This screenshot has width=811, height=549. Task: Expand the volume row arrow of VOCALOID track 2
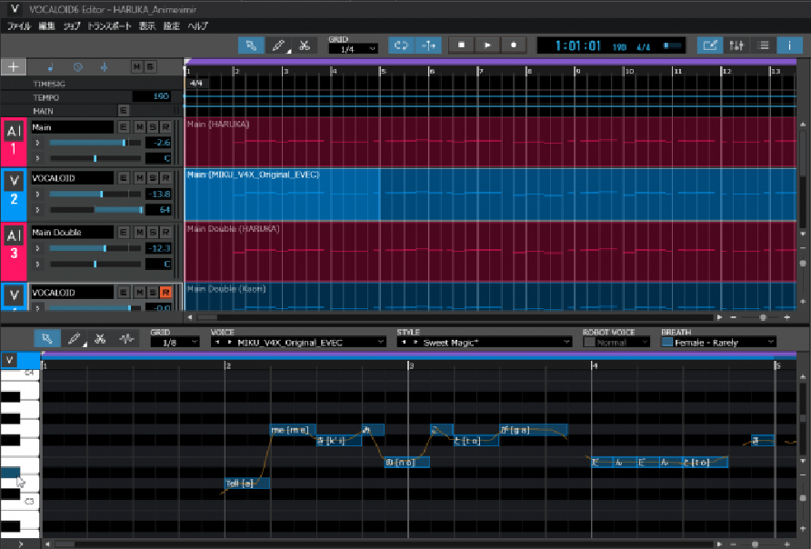[x=37, y=194]
